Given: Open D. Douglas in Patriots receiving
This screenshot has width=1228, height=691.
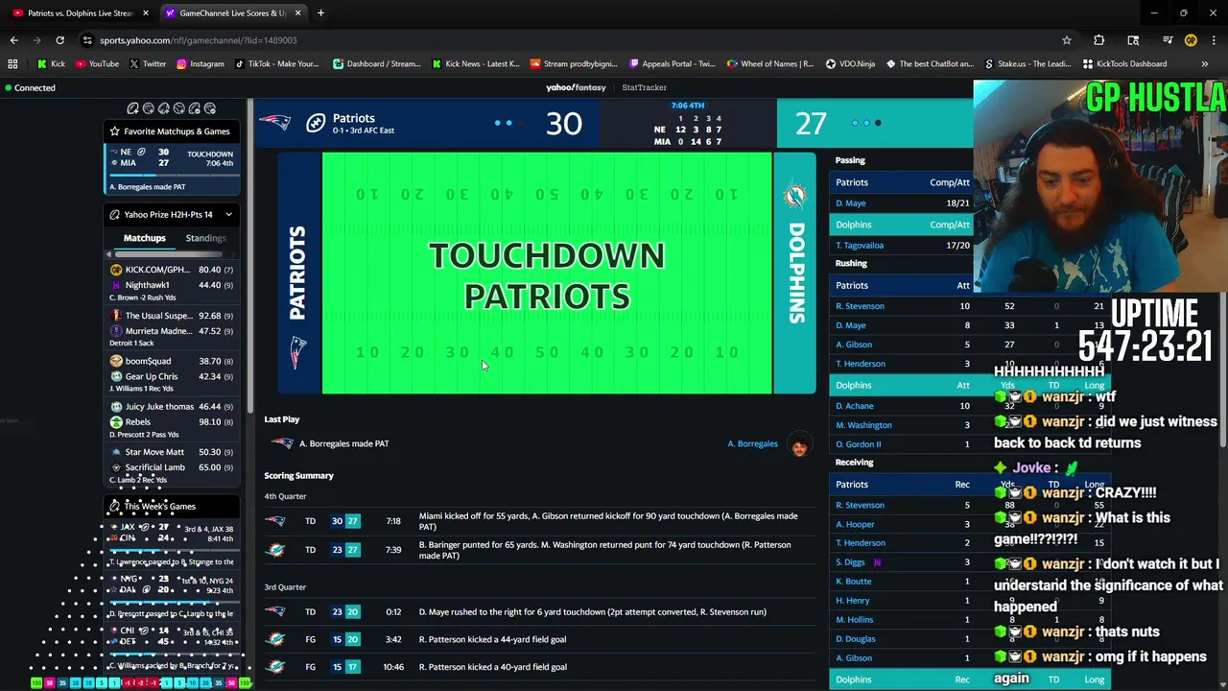Looking at the screenshot, I should (x=855, y=639).
